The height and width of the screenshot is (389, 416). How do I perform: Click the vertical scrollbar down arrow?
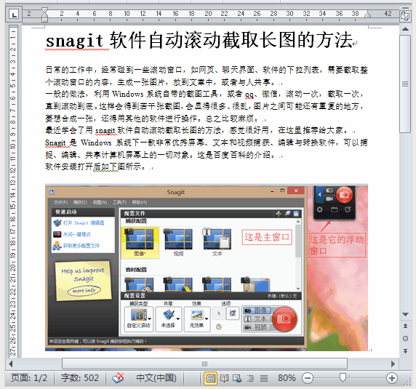coord(405,315)
